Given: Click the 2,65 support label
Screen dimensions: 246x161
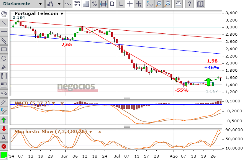Looking at the screenshot, I should [67, 44].
